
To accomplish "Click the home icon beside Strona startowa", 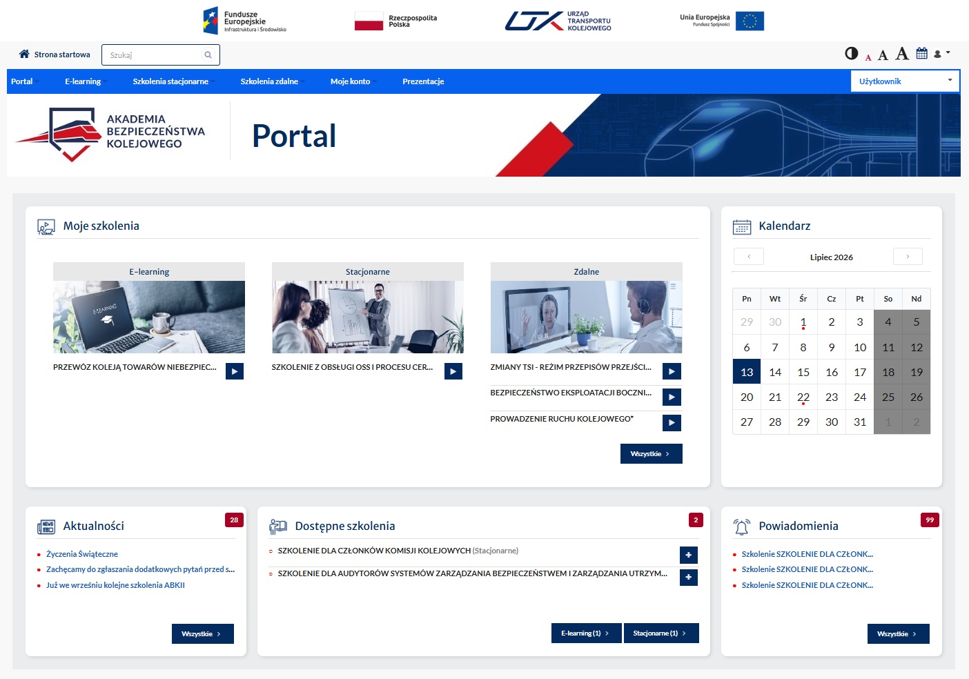I will [x=24, y=54].
